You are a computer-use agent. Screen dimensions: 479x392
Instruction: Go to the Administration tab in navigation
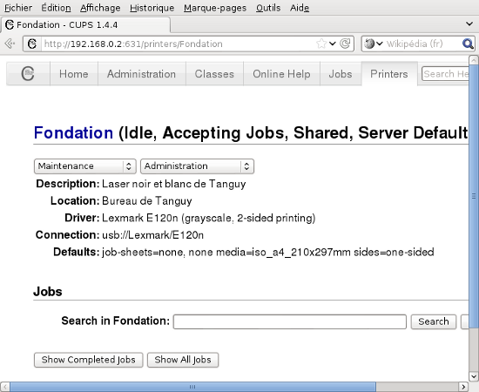[141, 74]
